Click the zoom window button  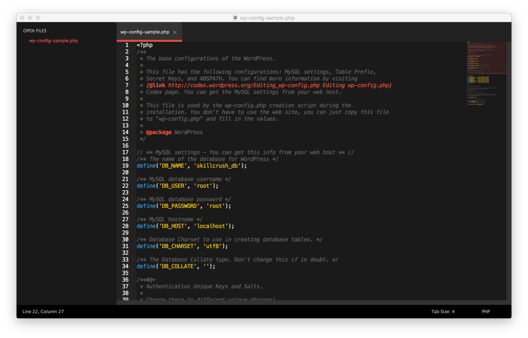pyautogui.click(x=38, y=18)
